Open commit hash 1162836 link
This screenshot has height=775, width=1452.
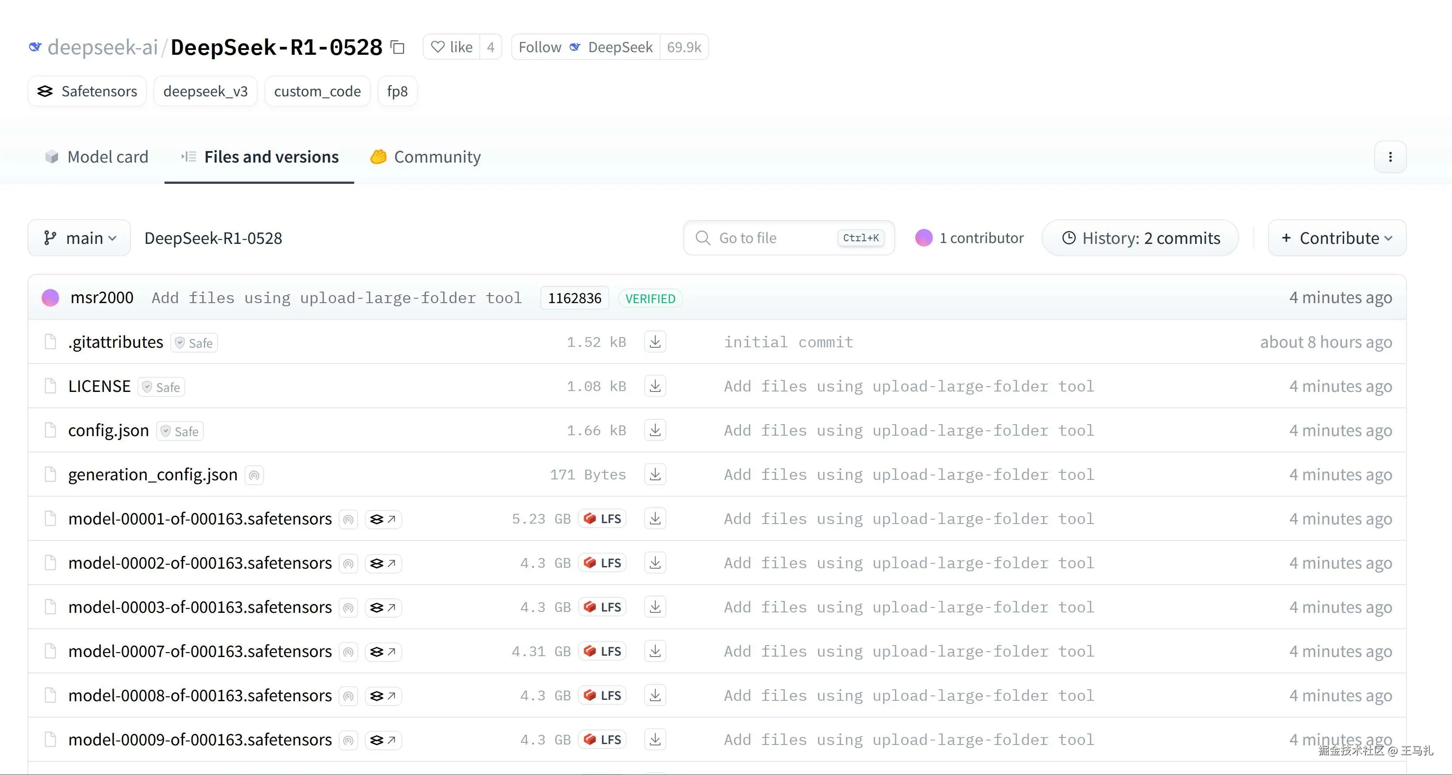coord(574,299)
